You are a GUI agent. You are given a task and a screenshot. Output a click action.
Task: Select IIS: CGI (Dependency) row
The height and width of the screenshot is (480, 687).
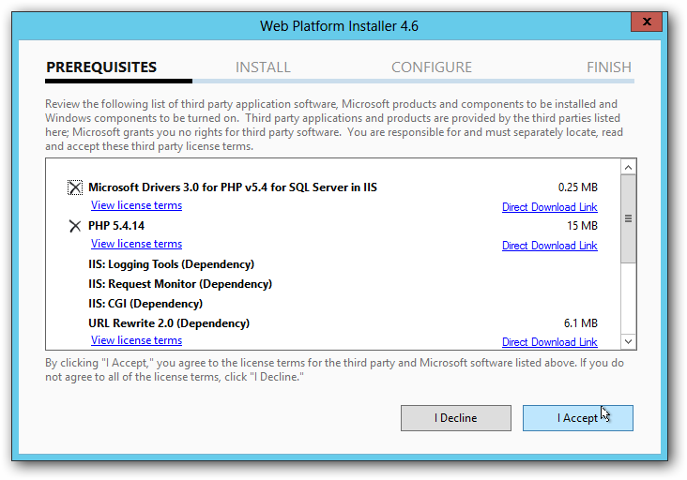145,304
